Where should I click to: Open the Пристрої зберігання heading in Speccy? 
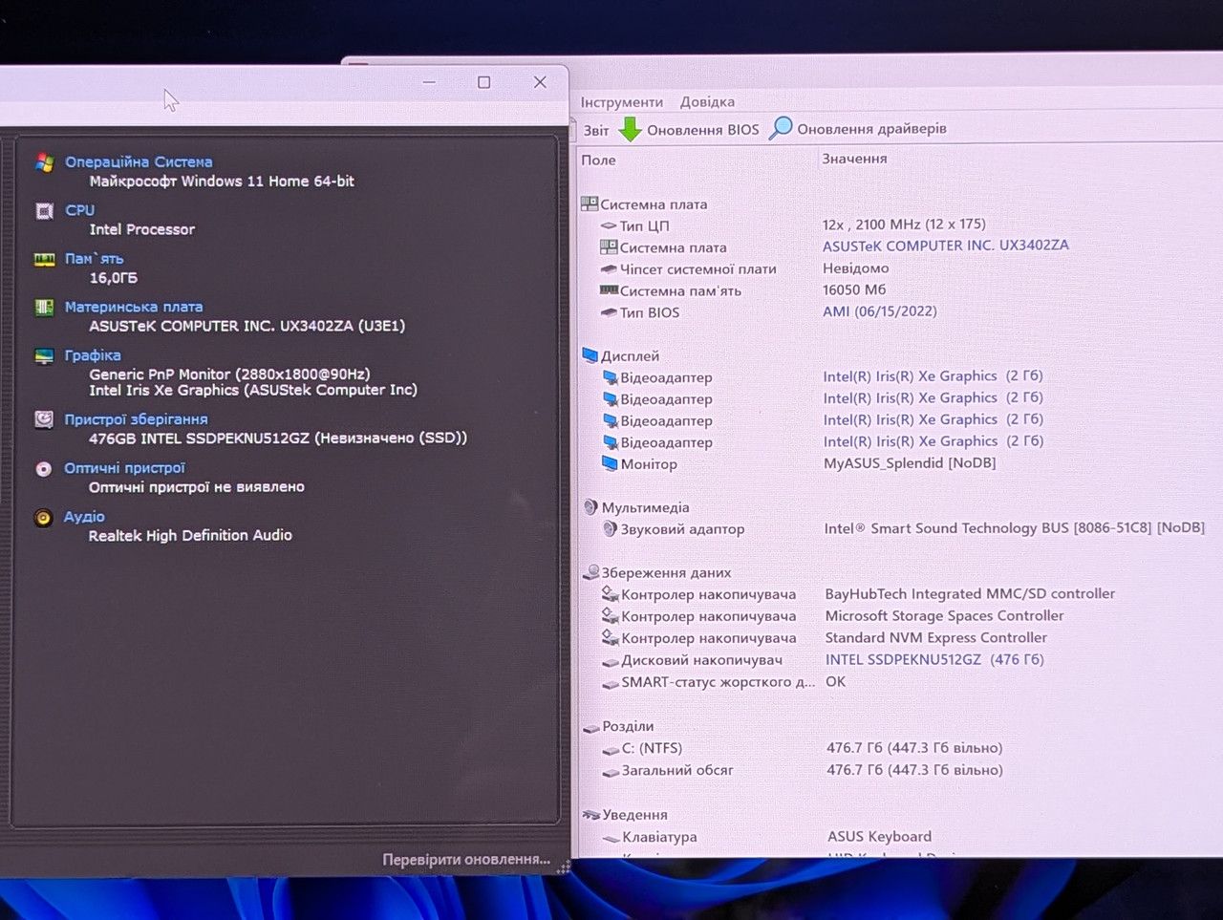pyautogui.click(x=136, y=419)
